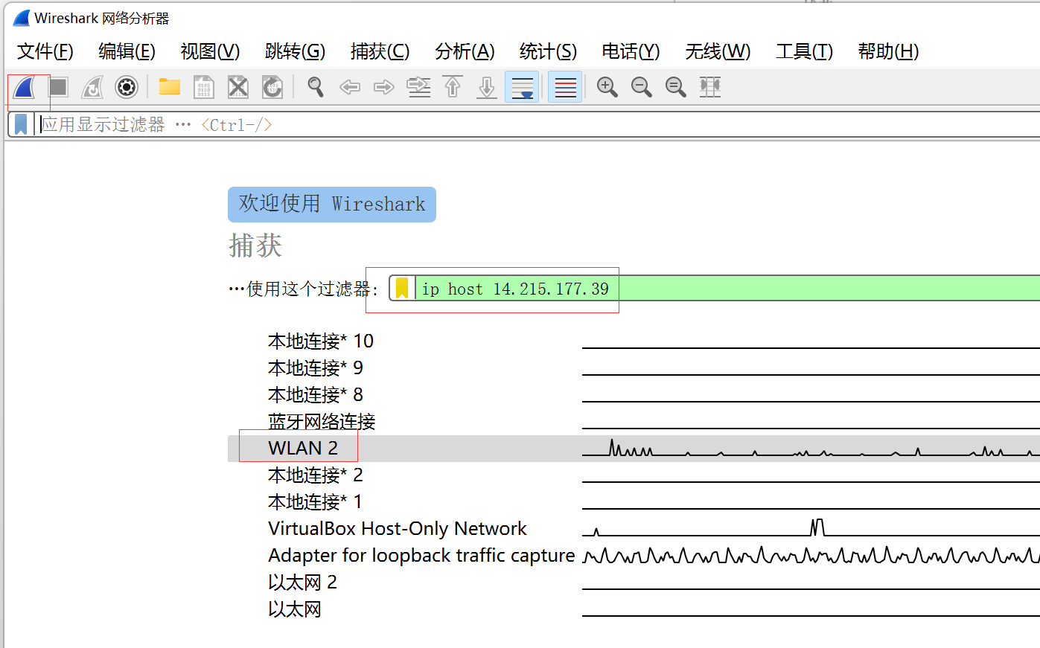
Task: Go back to previous packet arrow
Action: tap(350, 87)
